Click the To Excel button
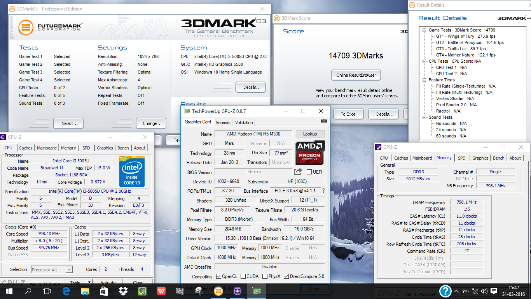 coord(348,114)
